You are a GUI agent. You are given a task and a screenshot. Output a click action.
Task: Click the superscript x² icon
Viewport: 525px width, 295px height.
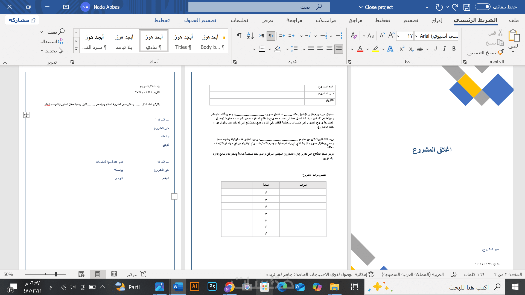click(x=402, y=49)
